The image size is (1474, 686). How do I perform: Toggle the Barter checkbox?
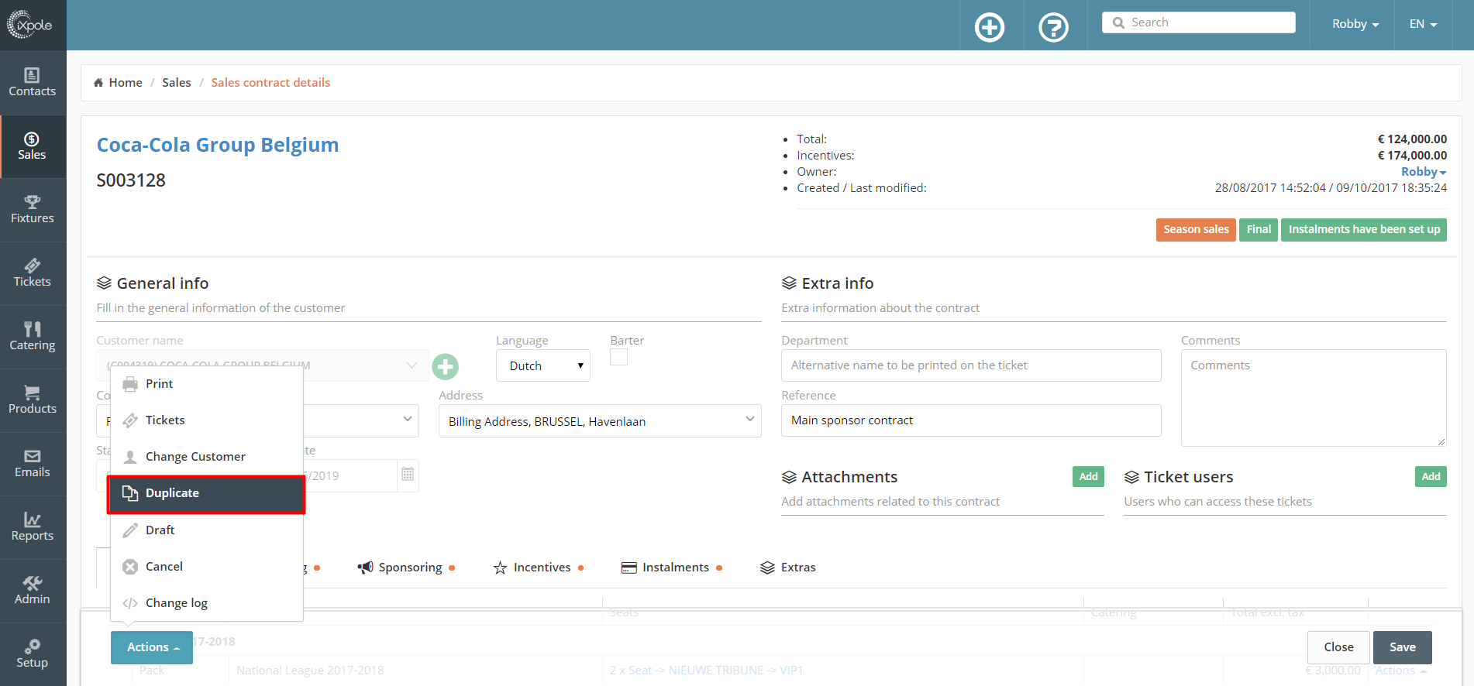[618, 357]
